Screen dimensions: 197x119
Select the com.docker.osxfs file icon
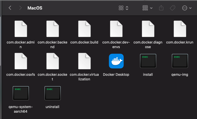coord(21,61)
